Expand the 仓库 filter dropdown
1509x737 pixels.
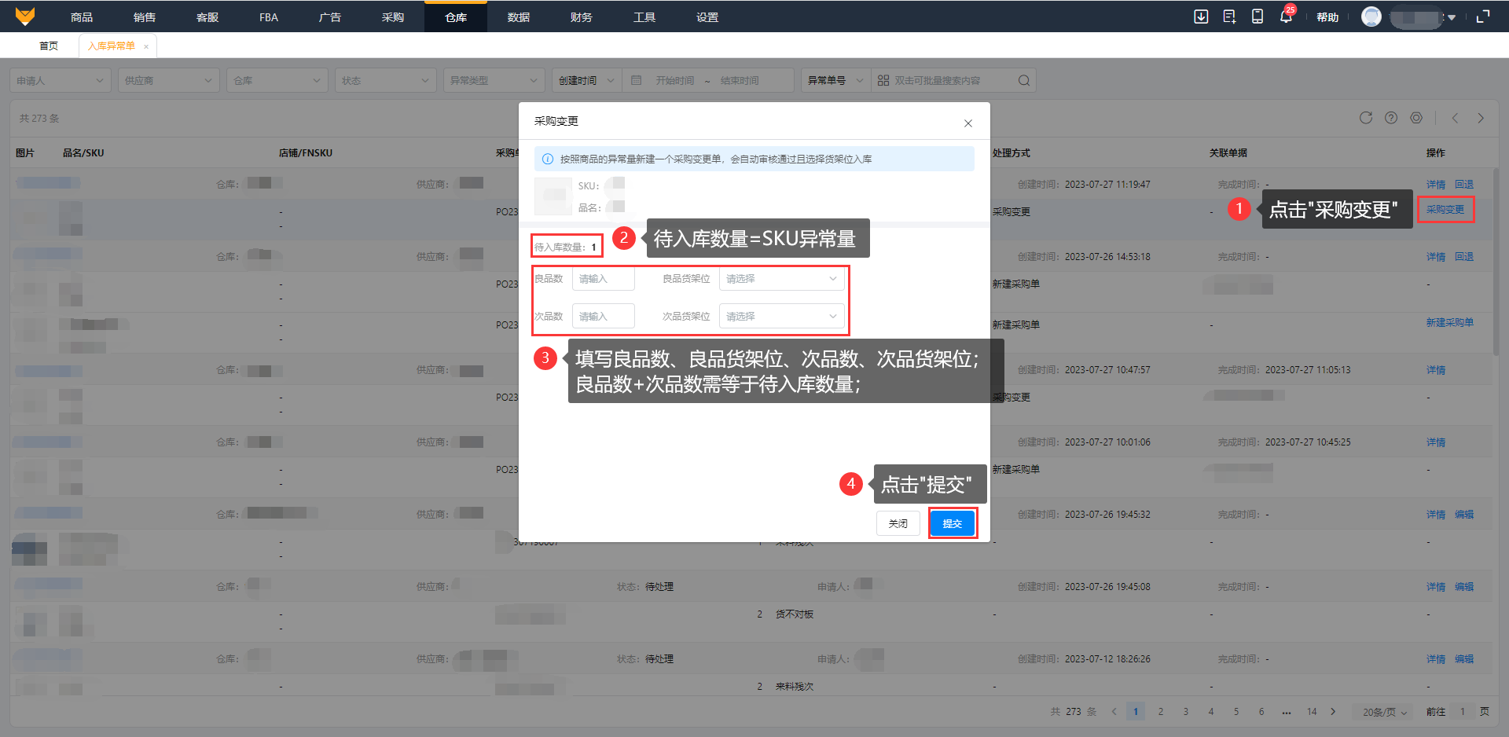click(277, 80)
